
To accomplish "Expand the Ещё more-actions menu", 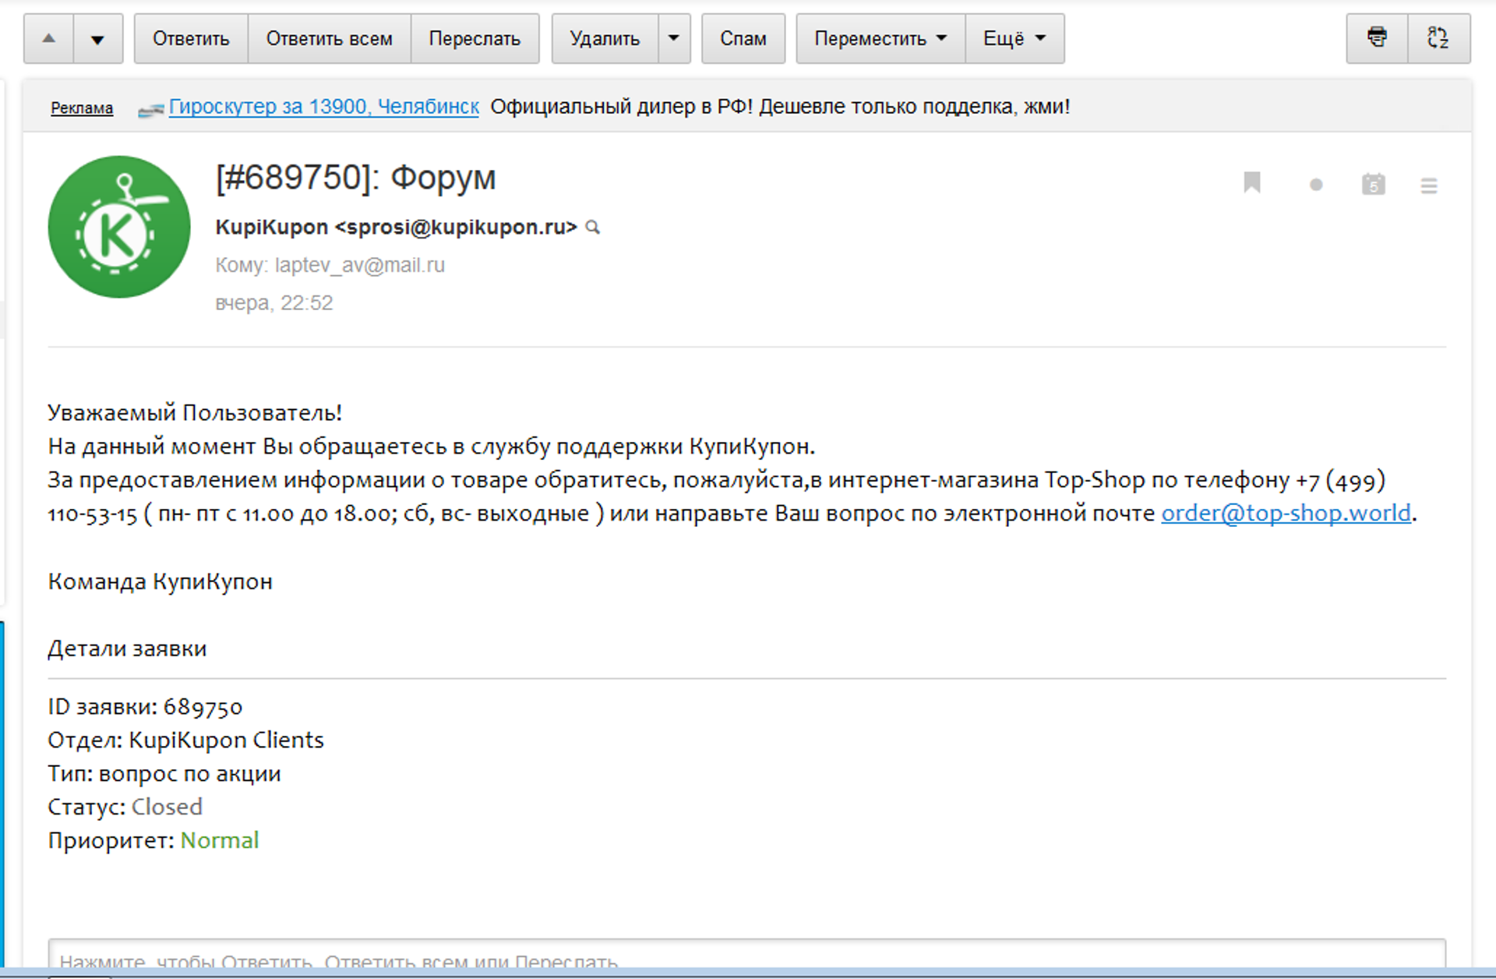I will [1014, 38].
